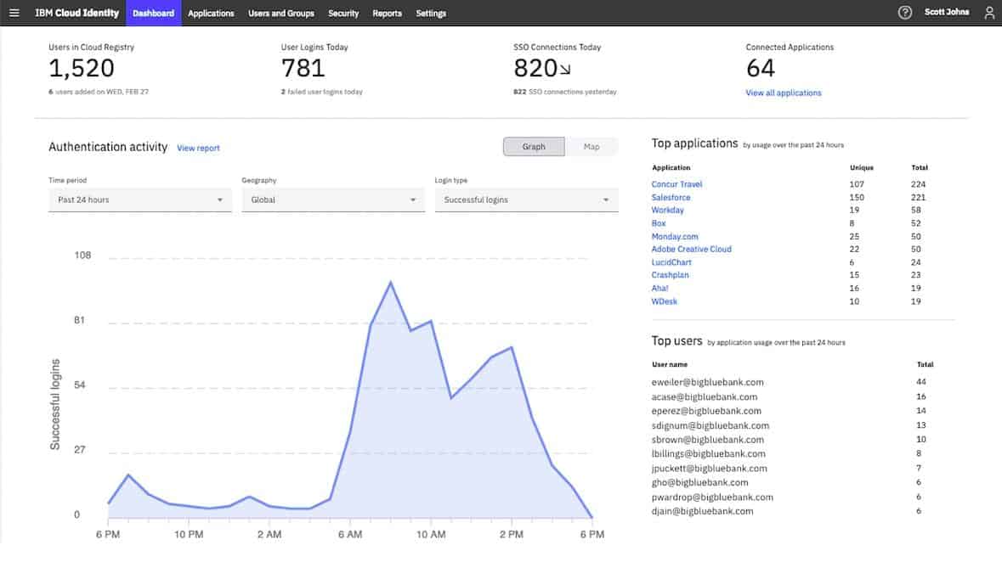1002x562 pixels.
Task: Select the Graph view toggle
Action: [x=534, y=146]
